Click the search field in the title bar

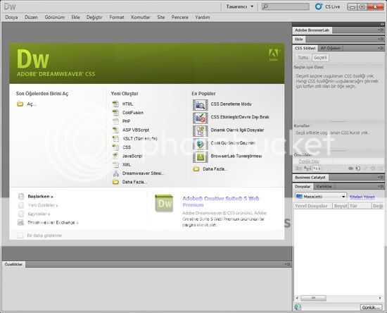(285, 6)
